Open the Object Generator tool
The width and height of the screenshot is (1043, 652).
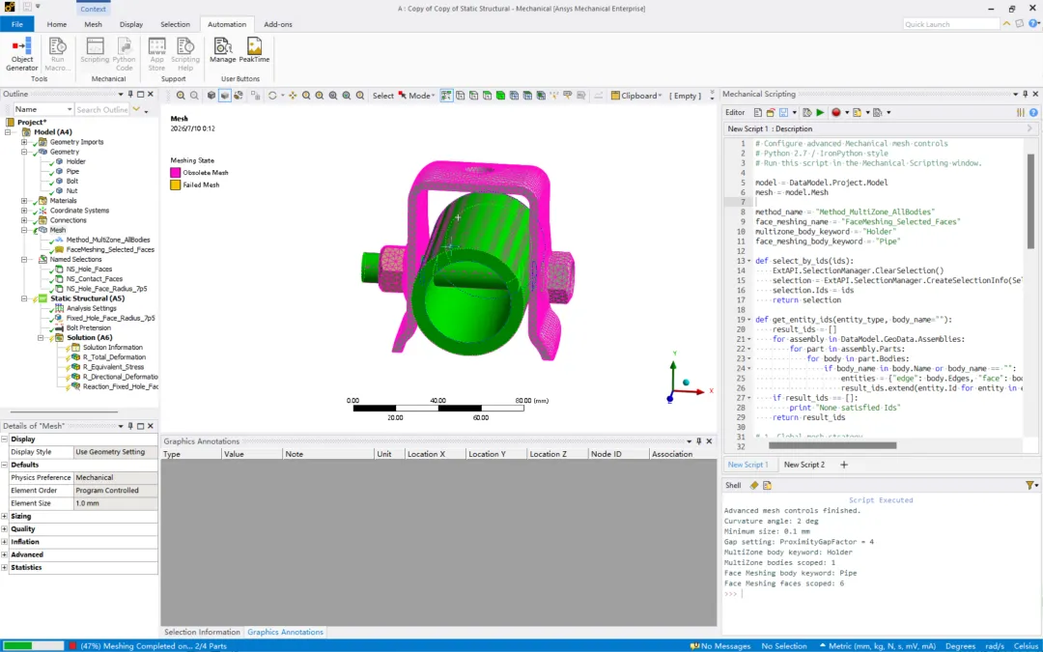pyautogui.click(x=22, y=54)
